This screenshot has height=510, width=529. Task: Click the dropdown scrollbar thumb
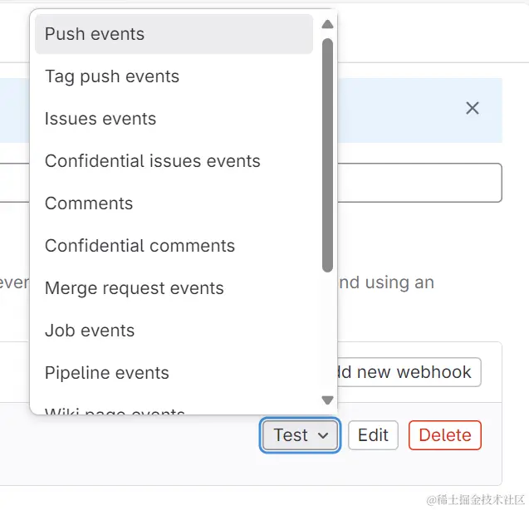327,154
